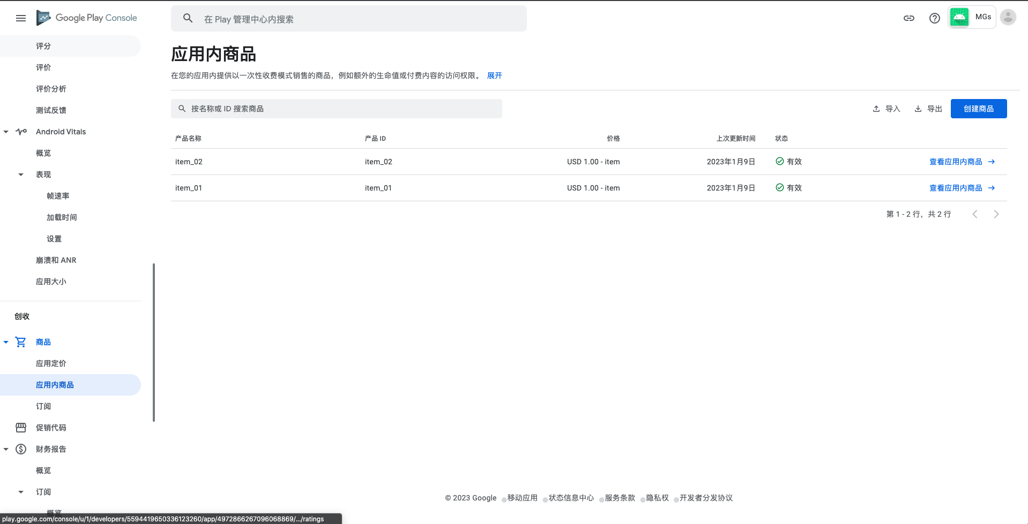Image resolution: width=1028 pixels, height=524 pixels.
Task: Click the Google Play Console logo
Action: (x=87, y=18)
